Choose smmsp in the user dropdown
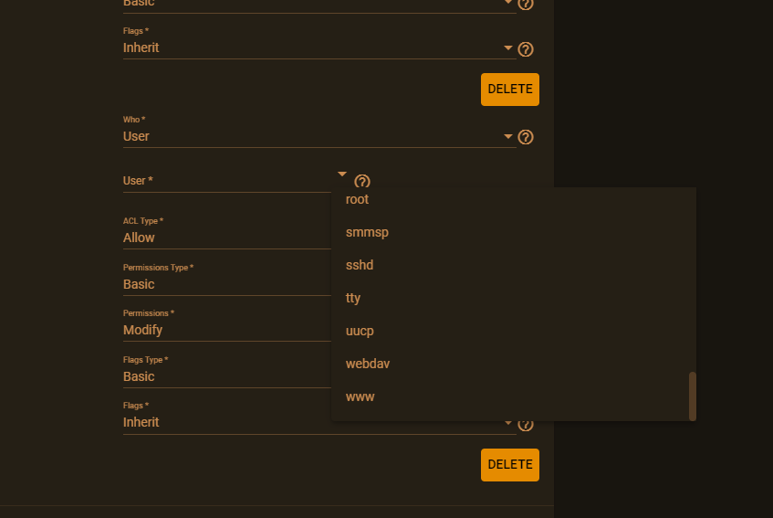 click(367, 232)
